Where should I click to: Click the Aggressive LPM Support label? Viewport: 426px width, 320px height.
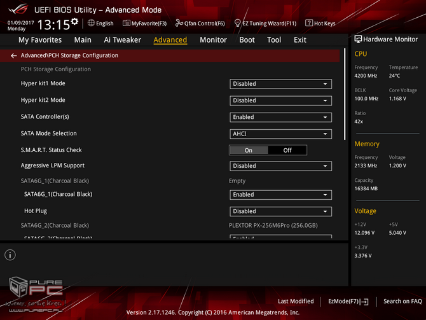52,165
